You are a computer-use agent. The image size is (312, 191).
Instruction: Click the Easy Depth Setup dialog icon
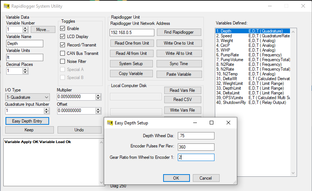[110, 123]
